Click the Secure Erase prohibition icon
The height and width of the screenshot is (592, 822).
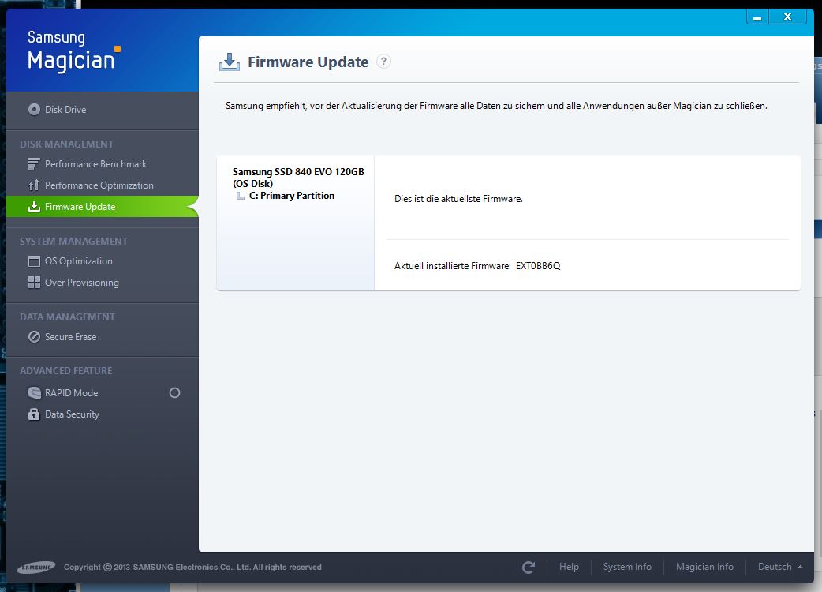tap(34, 337)
